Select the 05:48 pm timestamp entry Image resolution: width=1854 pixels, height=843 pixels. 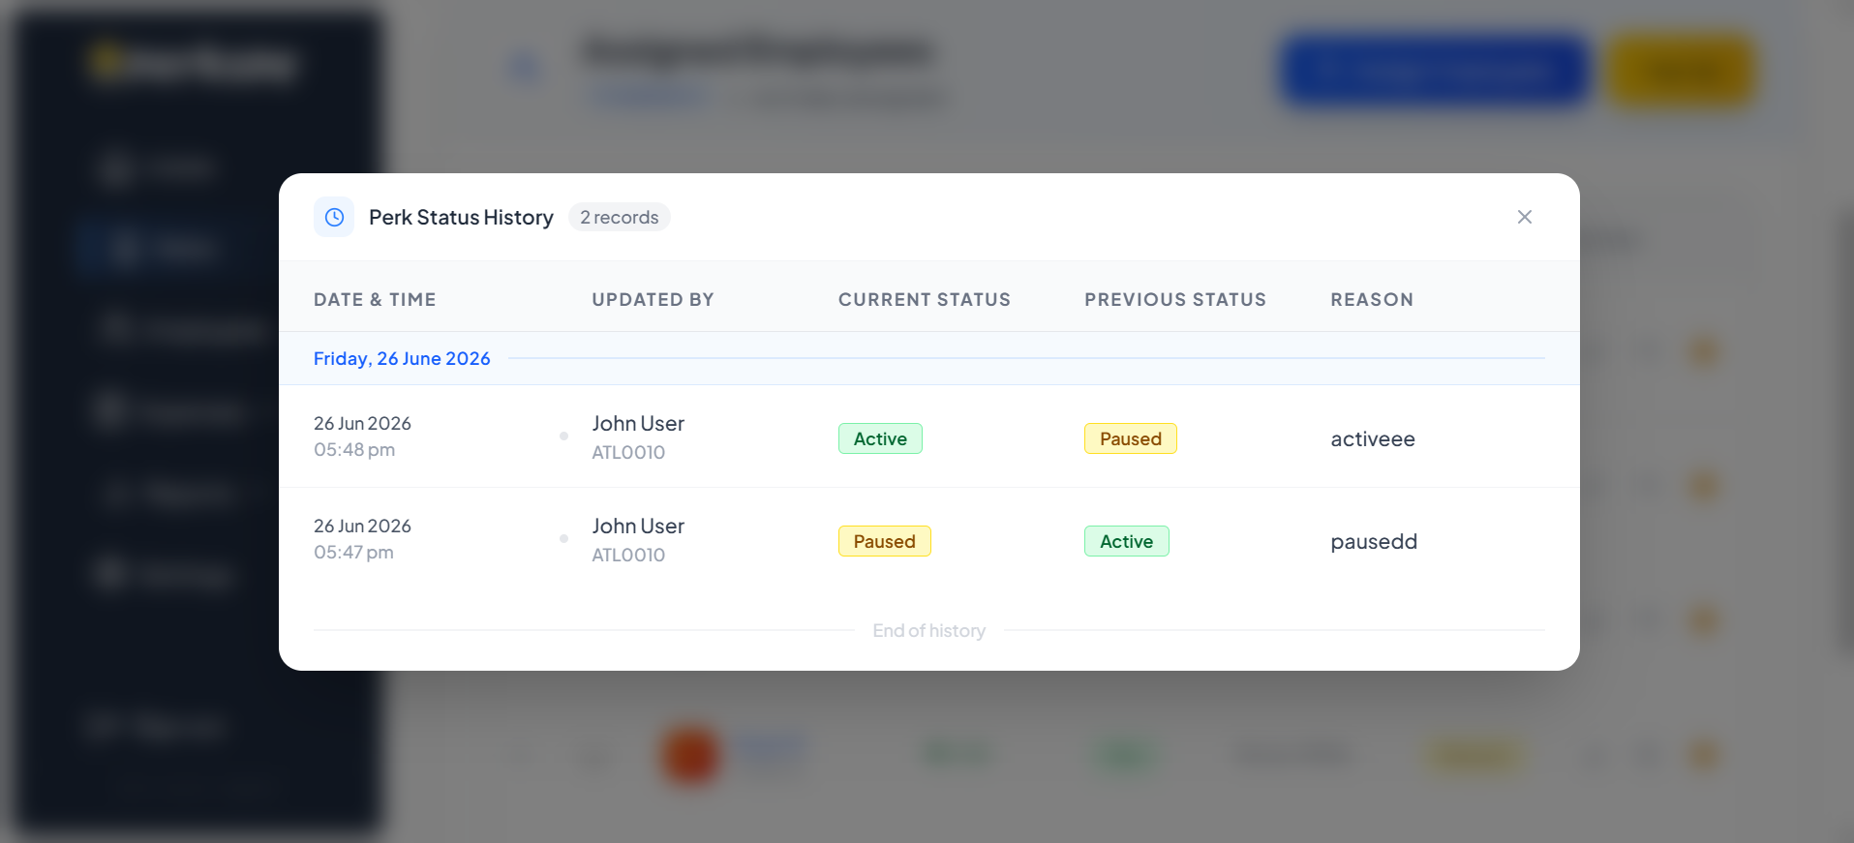tap(354, 450)
